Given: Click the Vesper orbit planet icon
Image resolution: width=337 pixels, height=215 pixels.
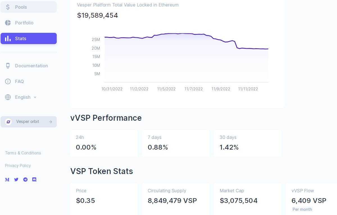Looking at the screenshot, I should 8,122.
